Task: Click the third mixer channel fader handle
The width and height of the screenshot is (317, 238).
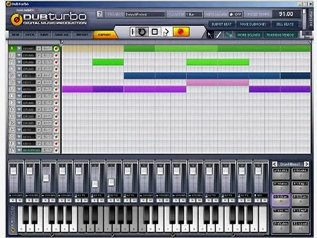Action: point(46,178)
